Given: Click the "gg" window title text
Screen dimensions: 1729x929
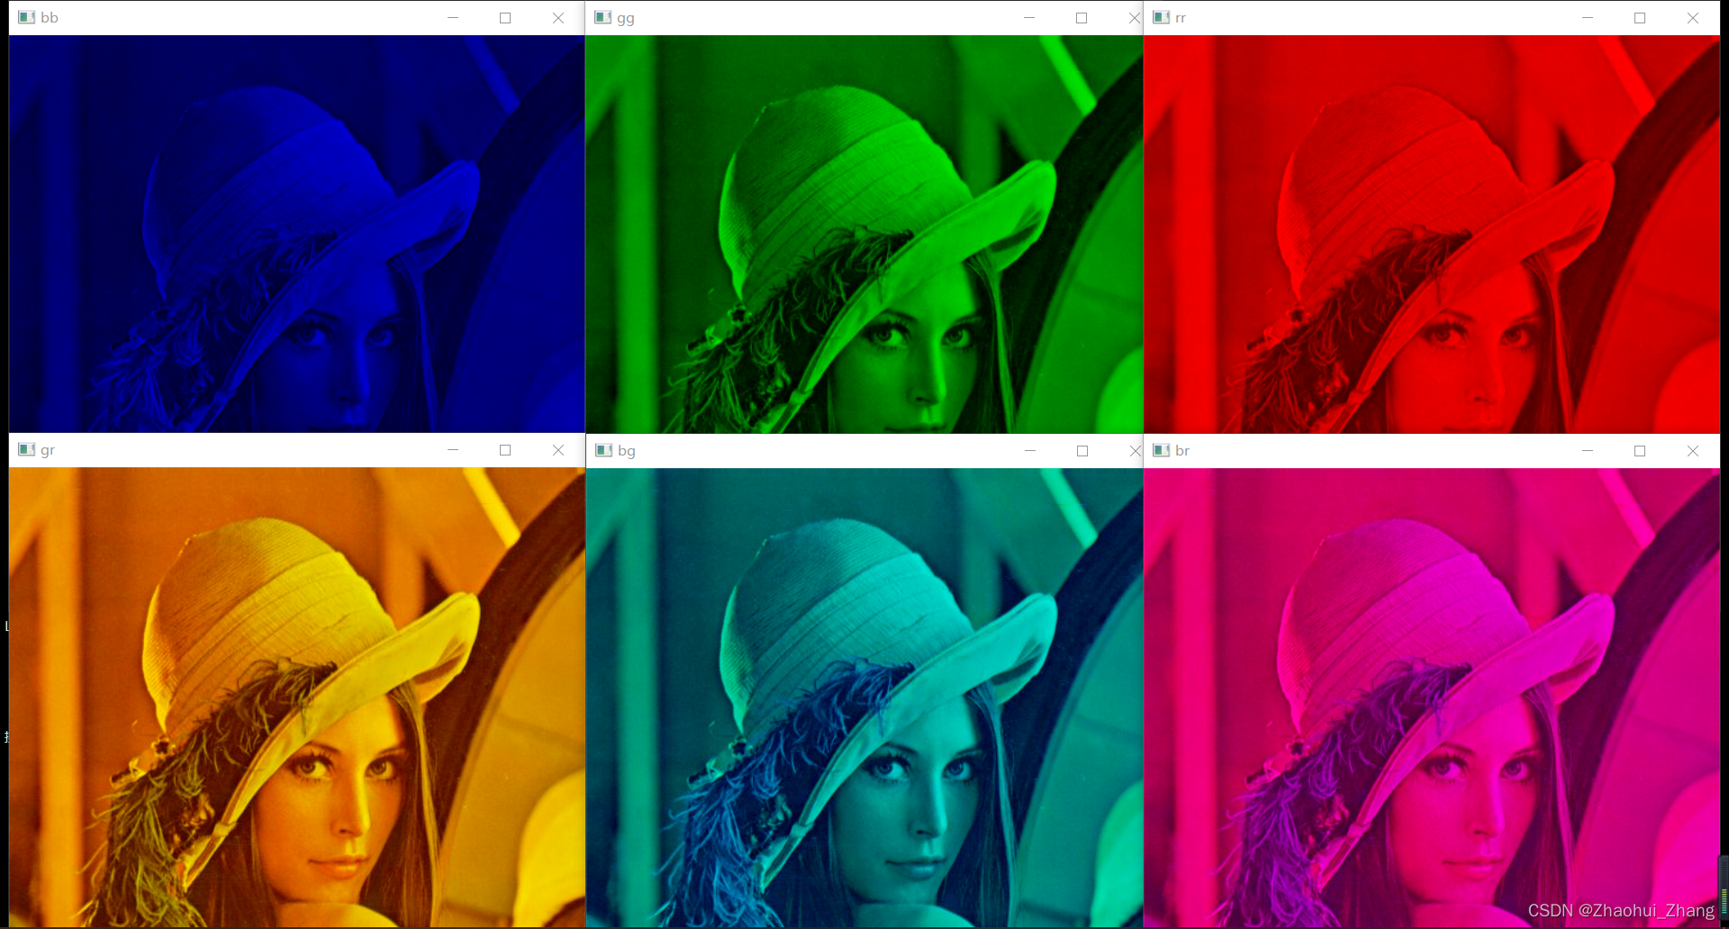Looking at the screenshot, I should click(x=626, y=19).
